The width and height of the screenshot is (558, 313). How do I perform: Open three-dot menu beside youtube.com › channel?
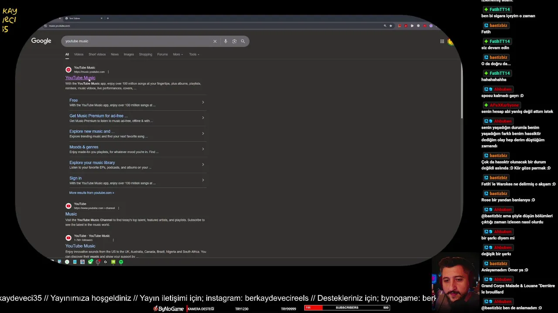coord(118,208)
